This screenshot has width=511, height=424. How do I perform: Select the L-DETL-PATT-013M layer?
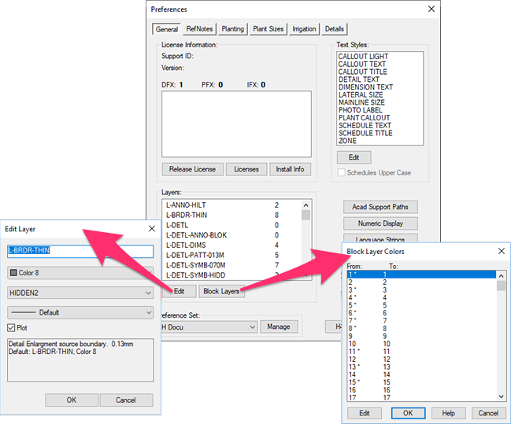click(232, 255)
